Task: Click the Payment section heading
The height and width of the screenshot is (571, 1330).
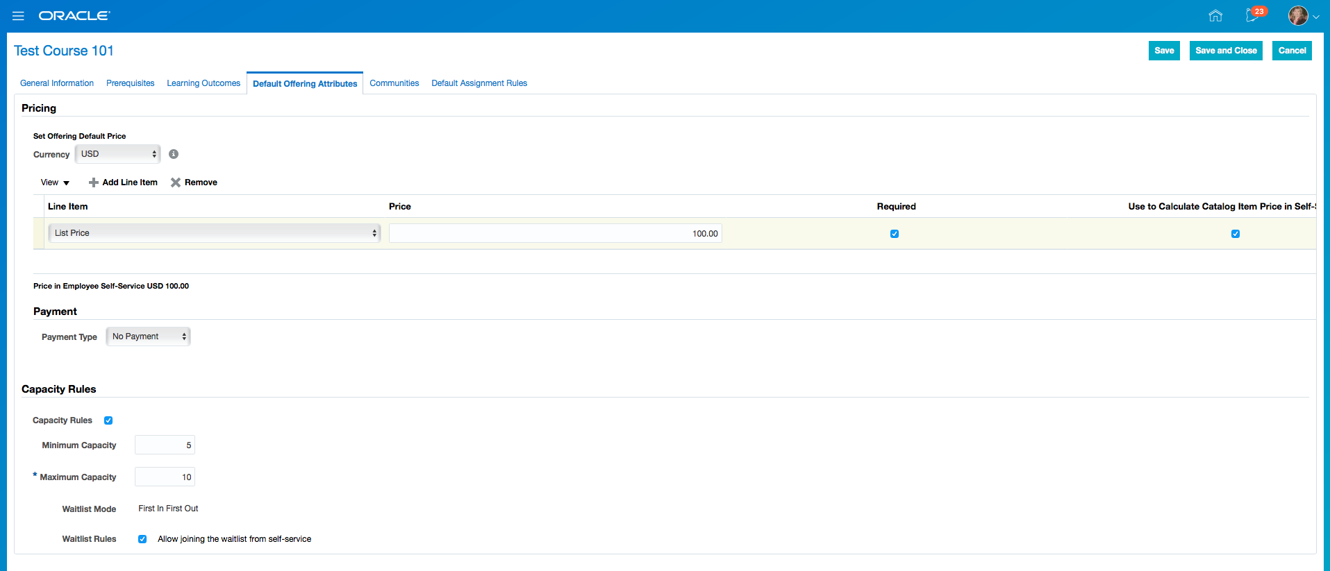Action: (x=56, y=312)
